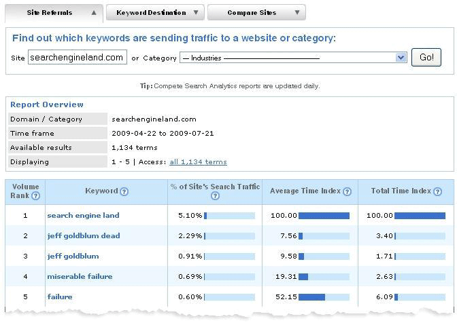Click total time value 1.71

(384, 256)
